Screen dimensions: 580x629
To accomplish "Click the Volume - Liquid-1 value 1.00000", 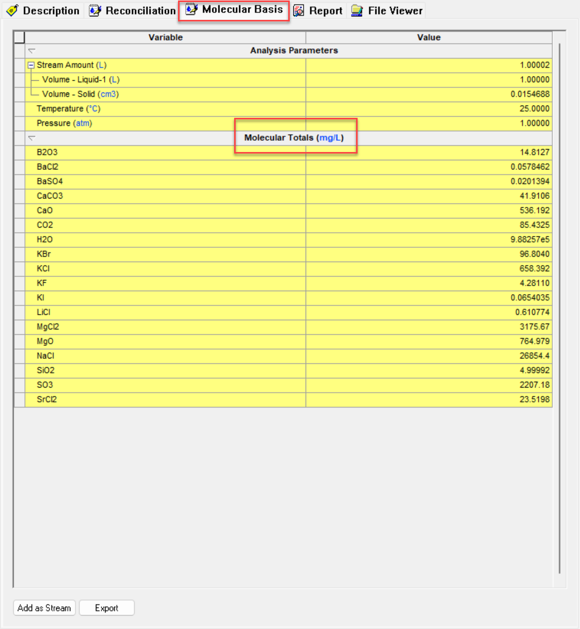I will tap(429, 80).
